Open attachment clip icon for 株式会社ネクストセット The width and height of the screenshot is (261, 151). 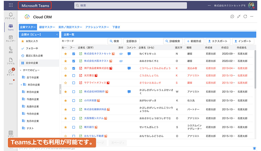coord(121,54)
